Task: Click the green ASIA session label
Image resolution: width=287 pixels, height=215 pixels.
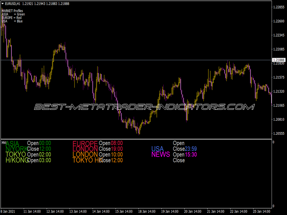Action: pyautogui.click(x=13, y=143)
